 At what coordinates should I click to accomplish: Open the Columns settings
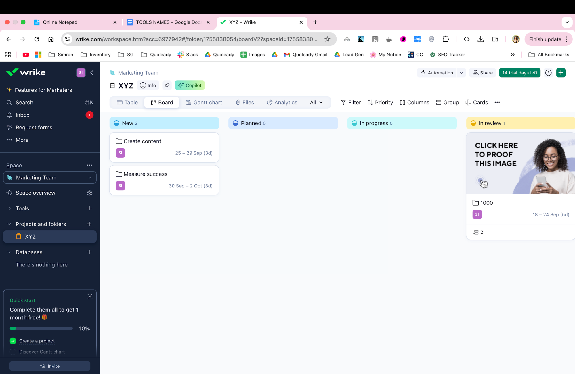(x=414, y=102)
